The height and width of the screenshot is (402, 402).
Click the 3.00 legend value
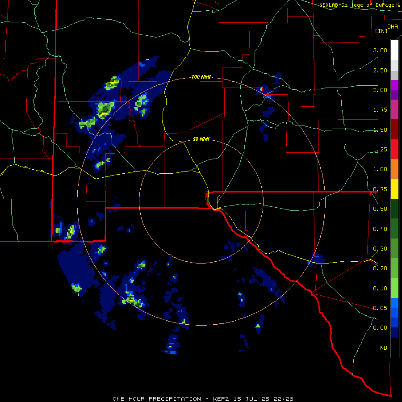[380, 50]
